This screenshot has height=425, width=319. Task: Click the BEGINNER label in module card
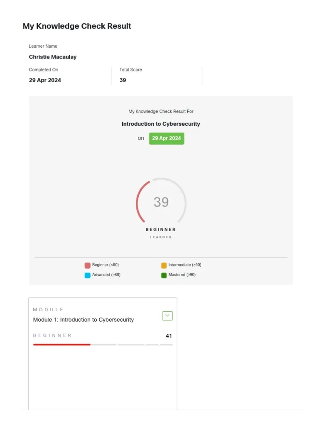point(52,335)
